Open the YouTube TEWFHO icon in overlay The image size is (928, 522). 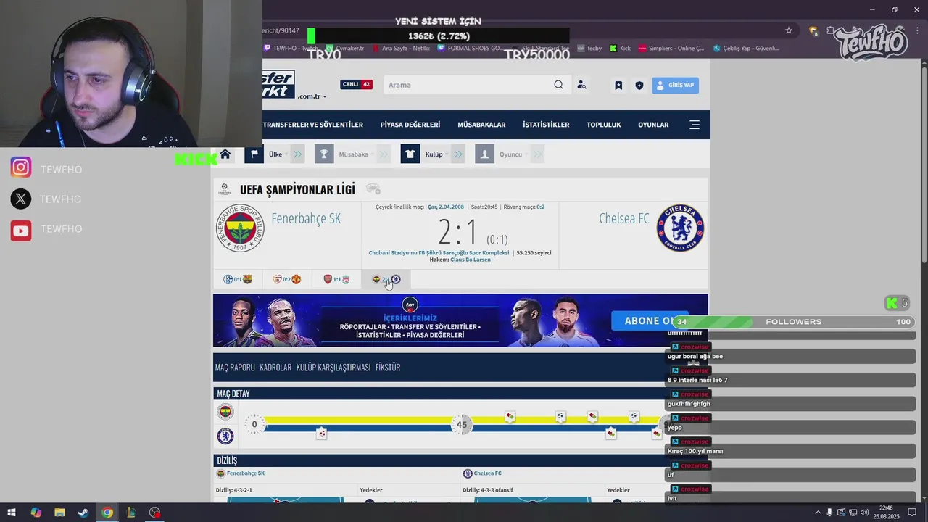coord(21,229)
